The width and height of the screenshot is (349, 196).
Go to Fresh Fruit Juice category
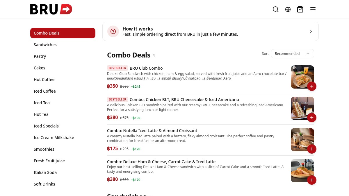point(63,161)
